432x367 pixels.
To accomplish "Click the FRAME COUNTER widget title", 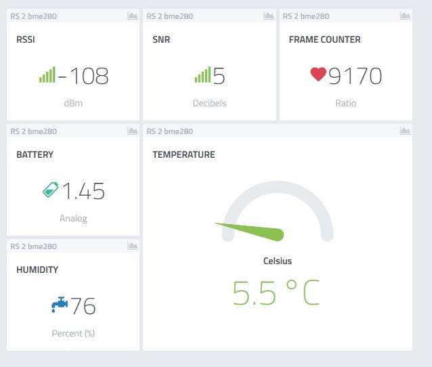I will 324,39.
